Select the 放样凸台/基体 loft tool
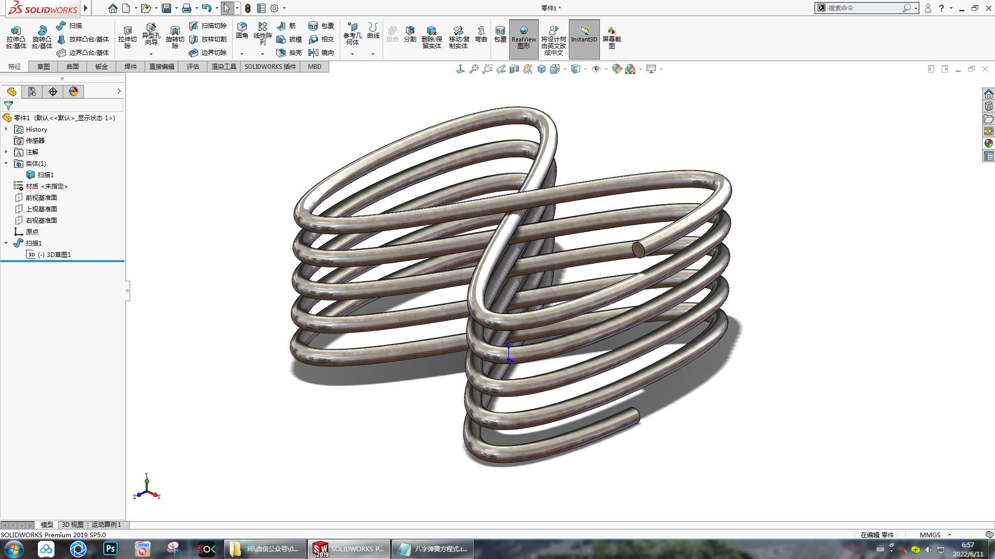The height and width of the screenshot is (559, 995). pos(83,39)
